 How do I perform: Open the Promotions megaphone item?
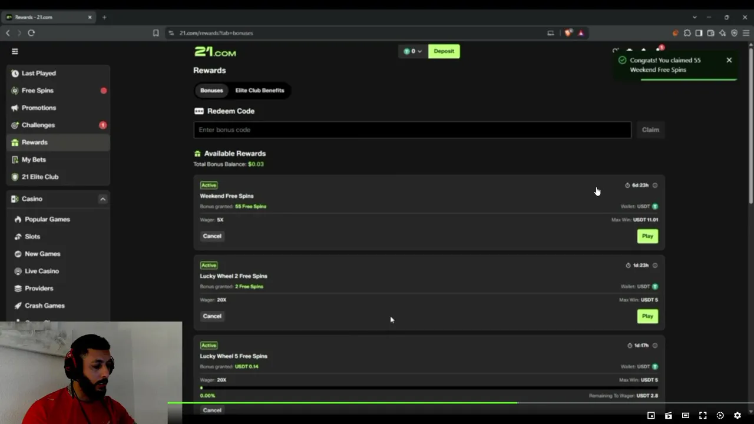point(58,108)
